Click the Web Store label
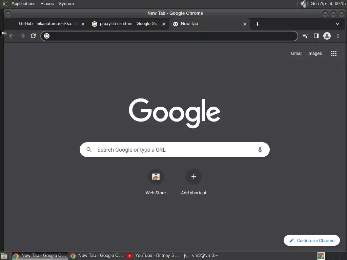The width and height of the screenshot is (347, 260). tap(156, 193)
